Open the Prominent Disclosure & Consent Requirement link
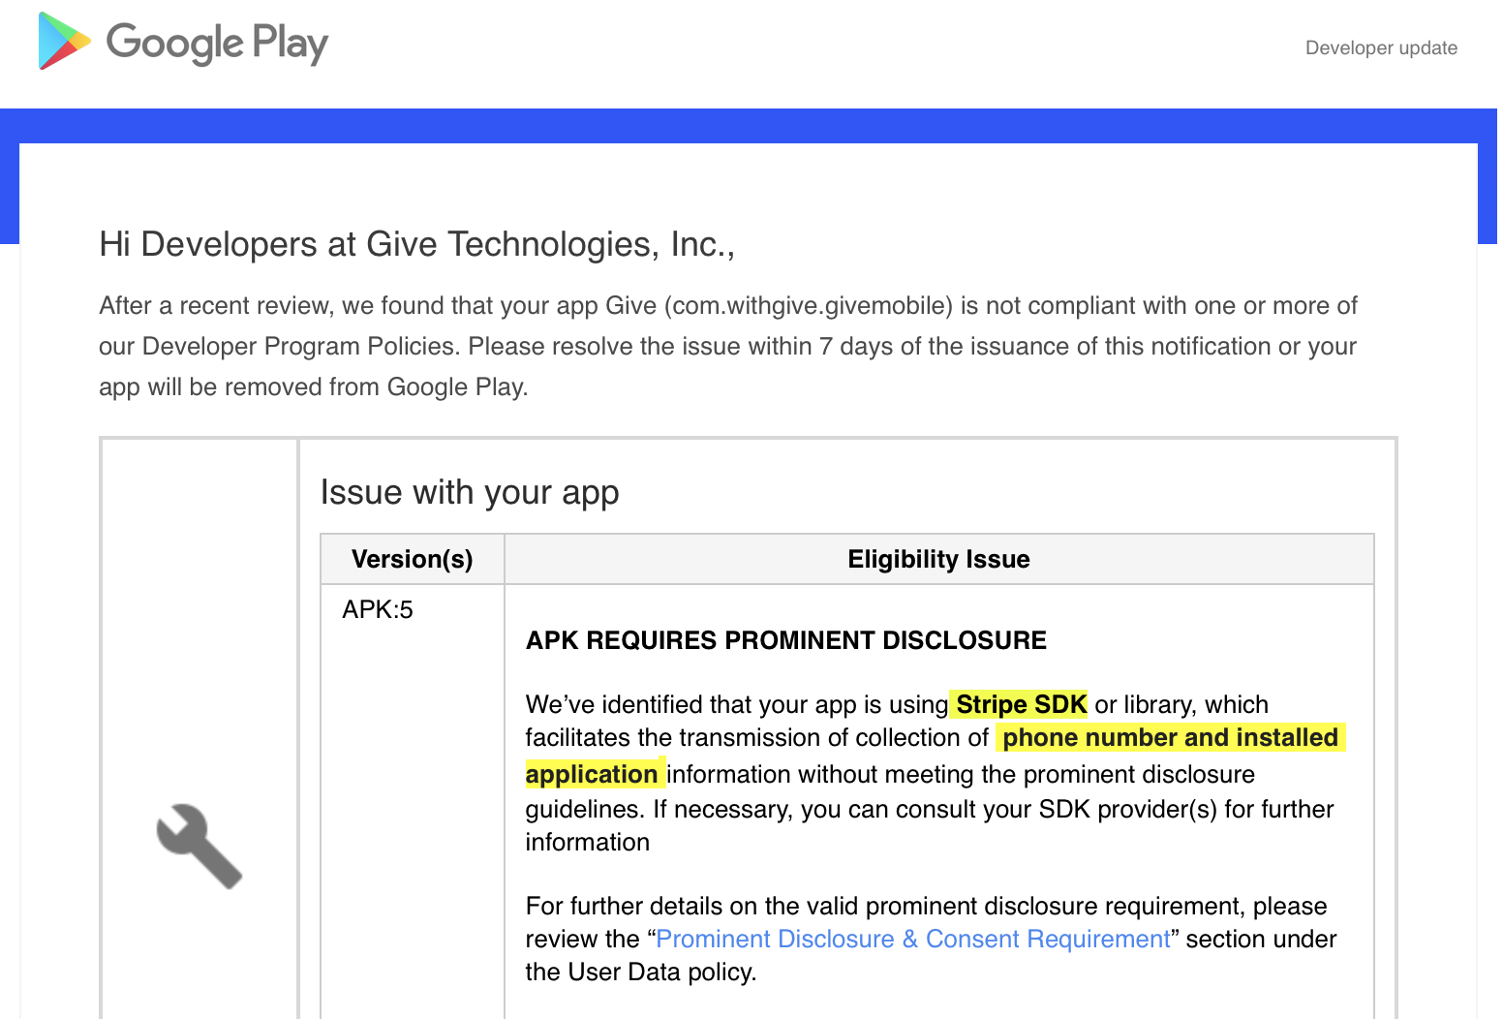 click(x=911, y=939)
